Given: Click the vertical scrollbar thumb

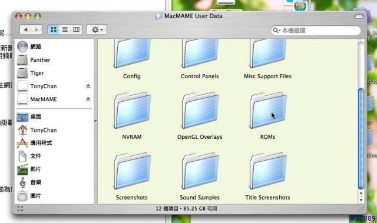Looking at the screenshot, I should point(361,139).
